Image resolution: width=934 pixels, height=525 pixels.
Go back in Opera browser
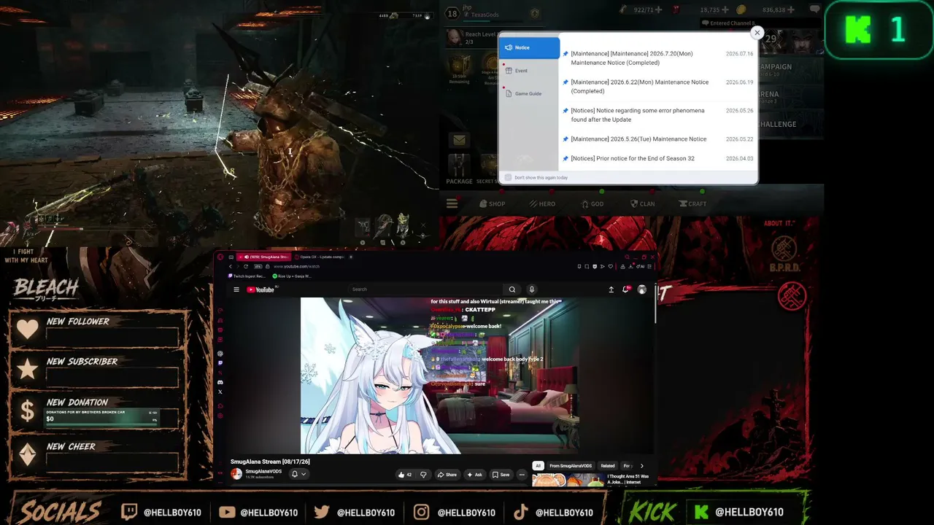point(231,266)
